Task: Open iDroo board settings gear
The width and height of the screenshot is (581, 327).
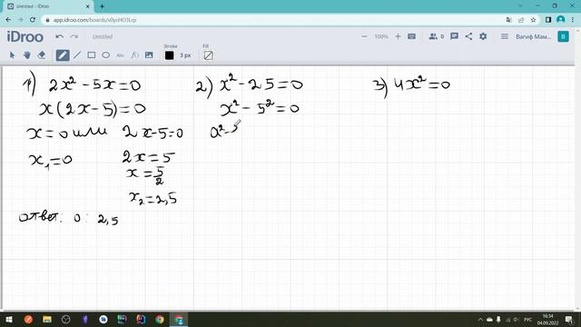Action: pyautogui.click(x=483, y=36)
